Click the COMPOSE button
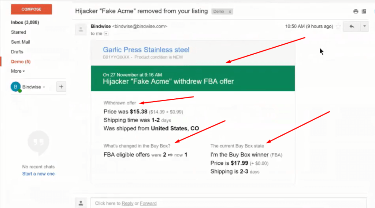375x208 pixels. click(31, 9)
